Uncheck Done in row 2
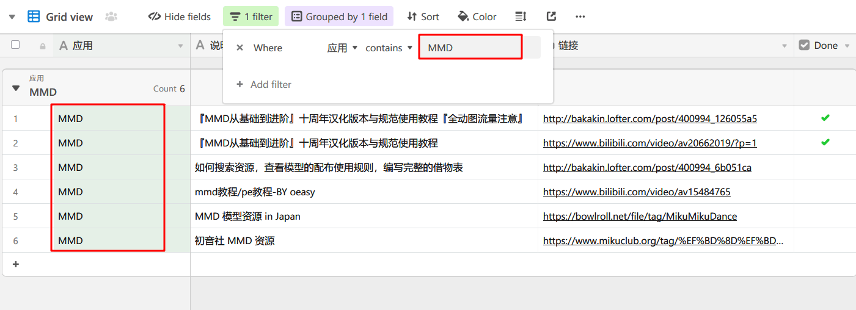The width and height of the screenshot is (856, 310). pos(825,142)
